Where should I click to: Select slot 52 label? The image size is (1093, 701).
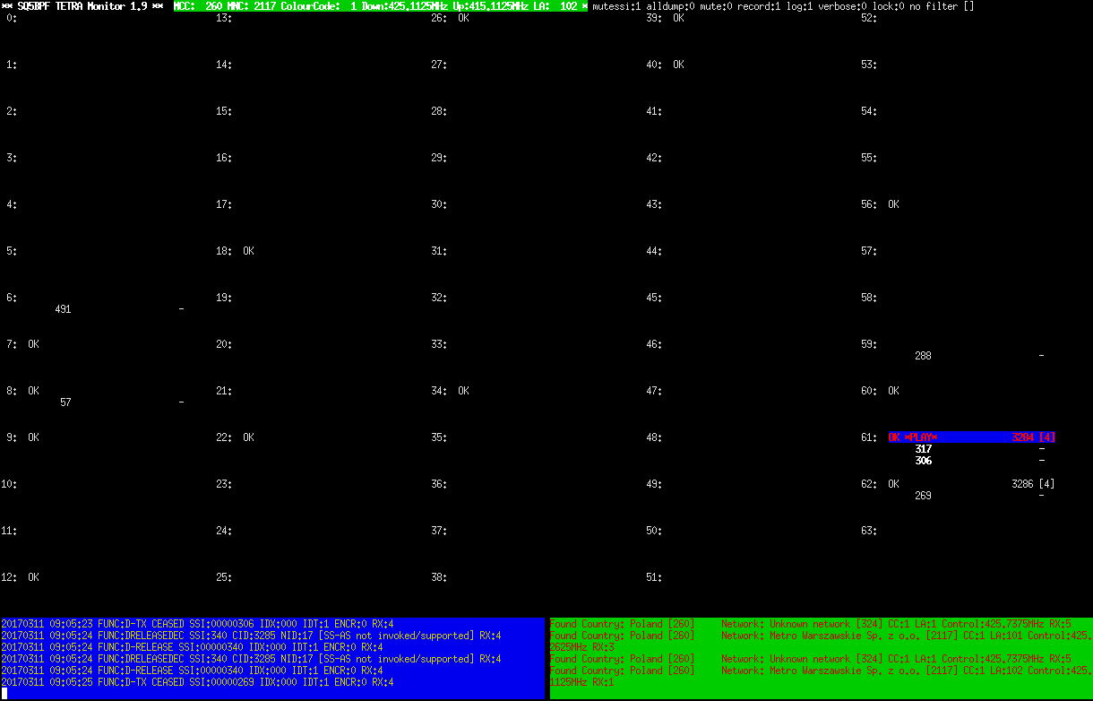[x=869, y=18]
